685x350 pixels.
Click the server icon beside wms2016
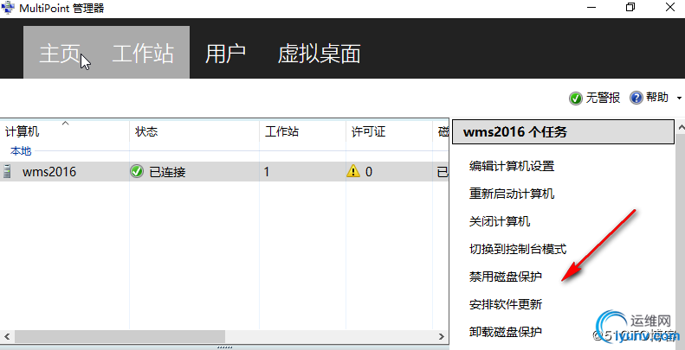point(7,171)
